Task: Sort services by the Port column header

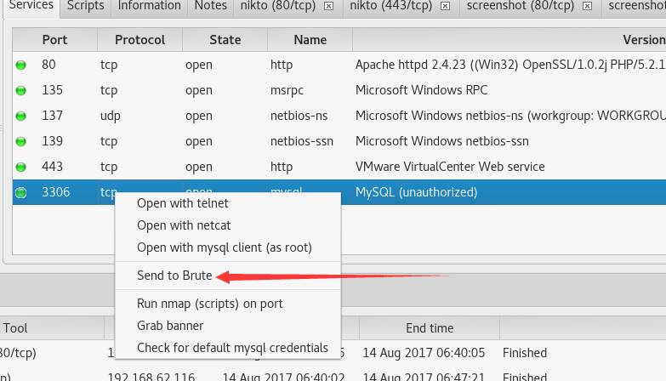Action: (54, 40)
